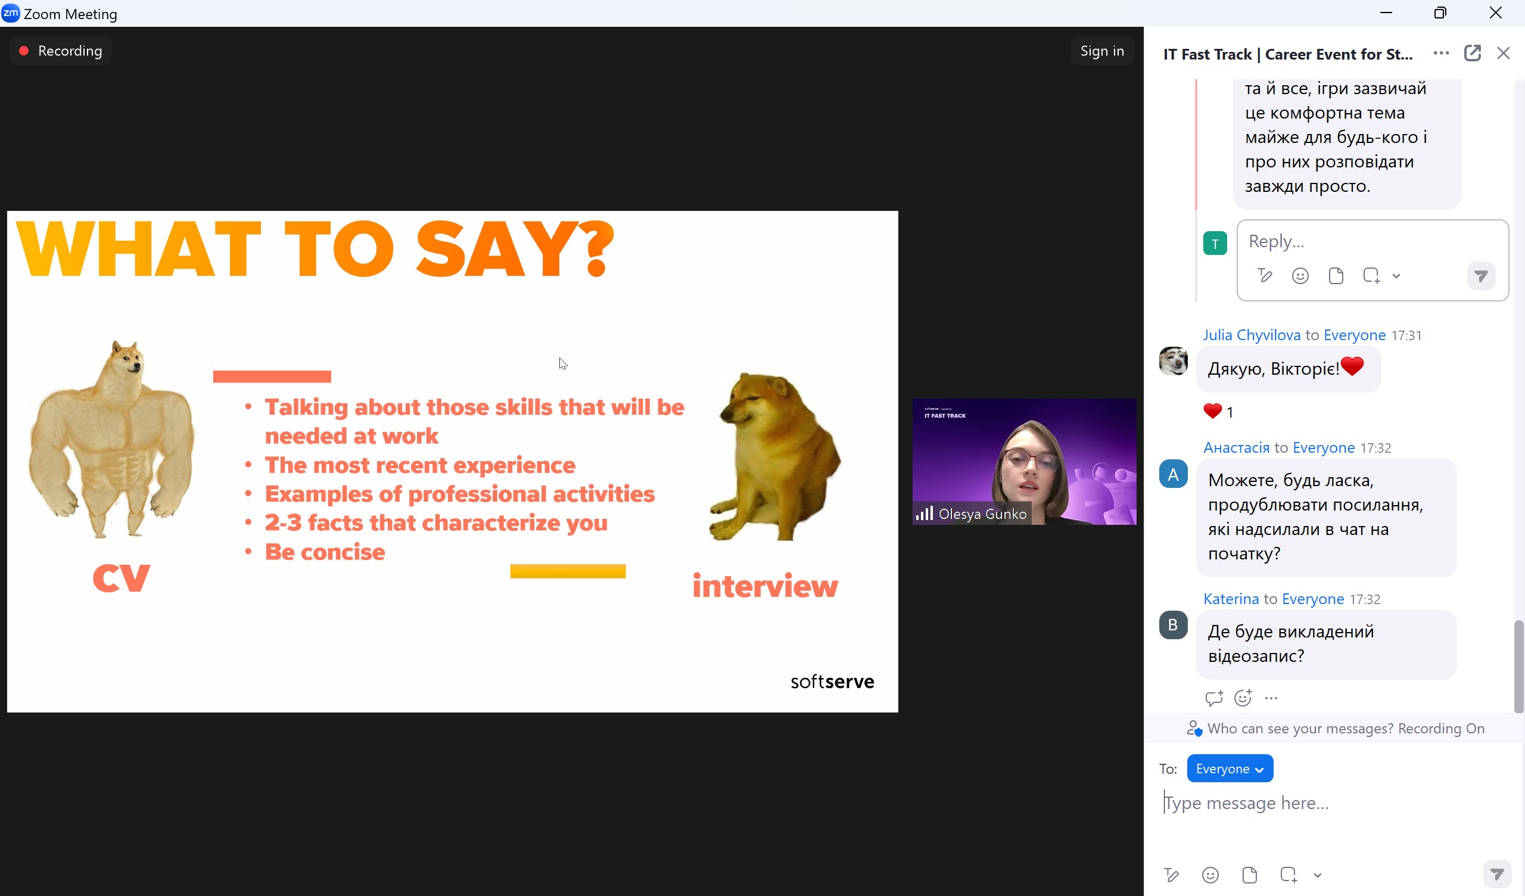
Task: Open Julia Chyvilova sender name
Action: coord(1251,335)
